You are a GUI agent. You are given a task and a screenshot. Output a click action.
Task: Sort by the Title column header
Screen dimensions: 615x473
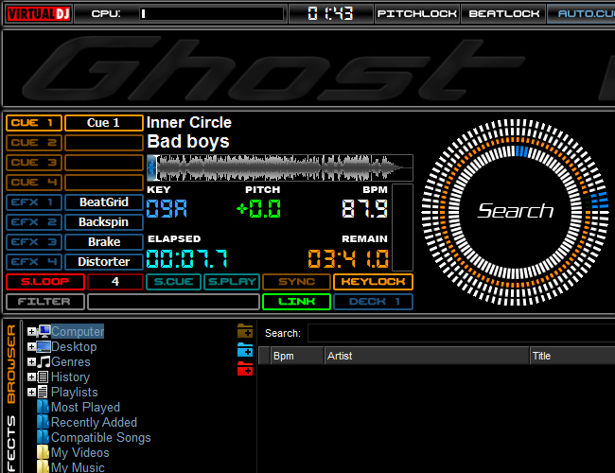pos(572,356)
